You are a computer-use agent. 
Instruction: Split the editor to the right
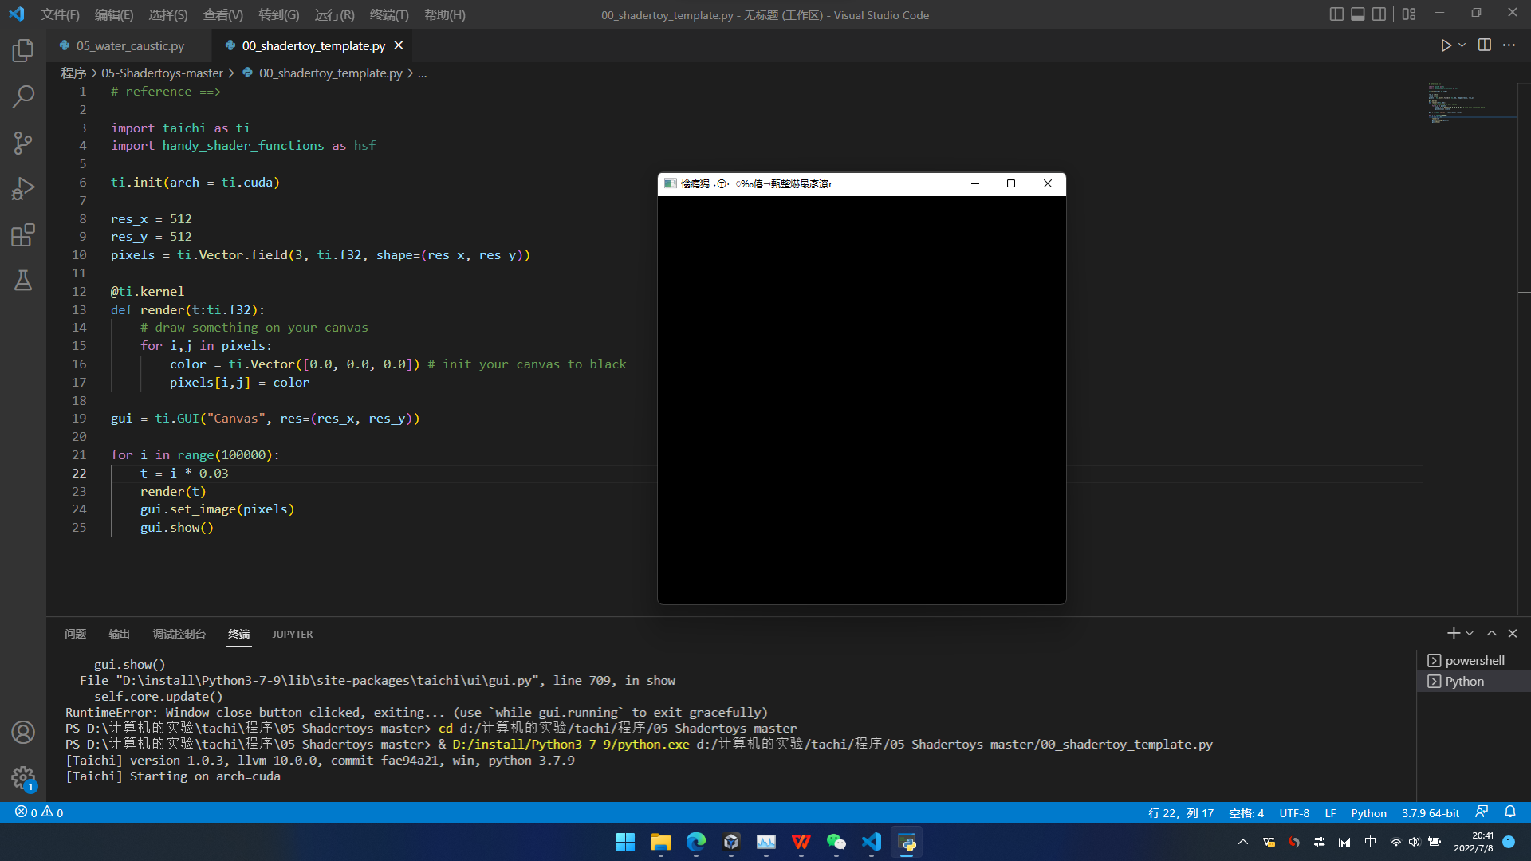[x=1484, y=45]
